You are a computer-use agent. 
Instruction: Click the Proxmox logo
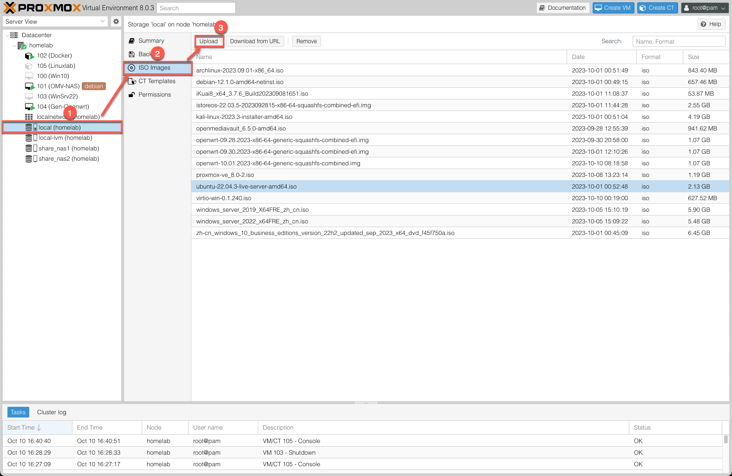click(42, 8)
